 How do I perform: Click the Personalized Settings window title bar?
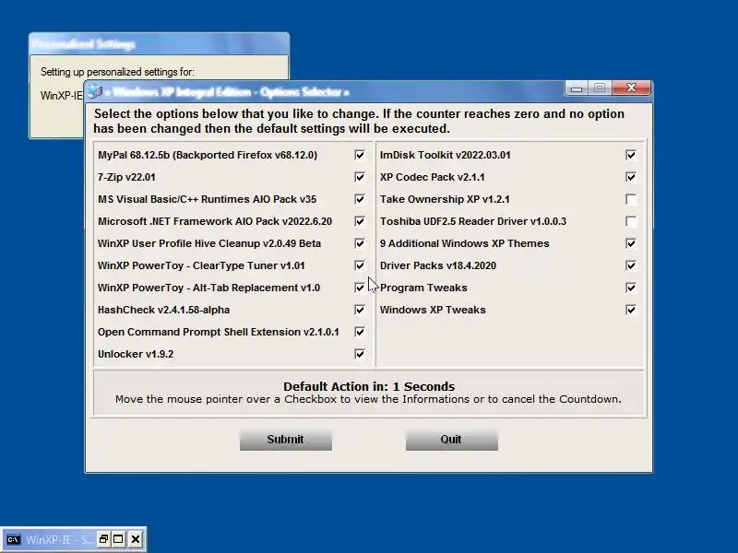[x=159, y=44]
